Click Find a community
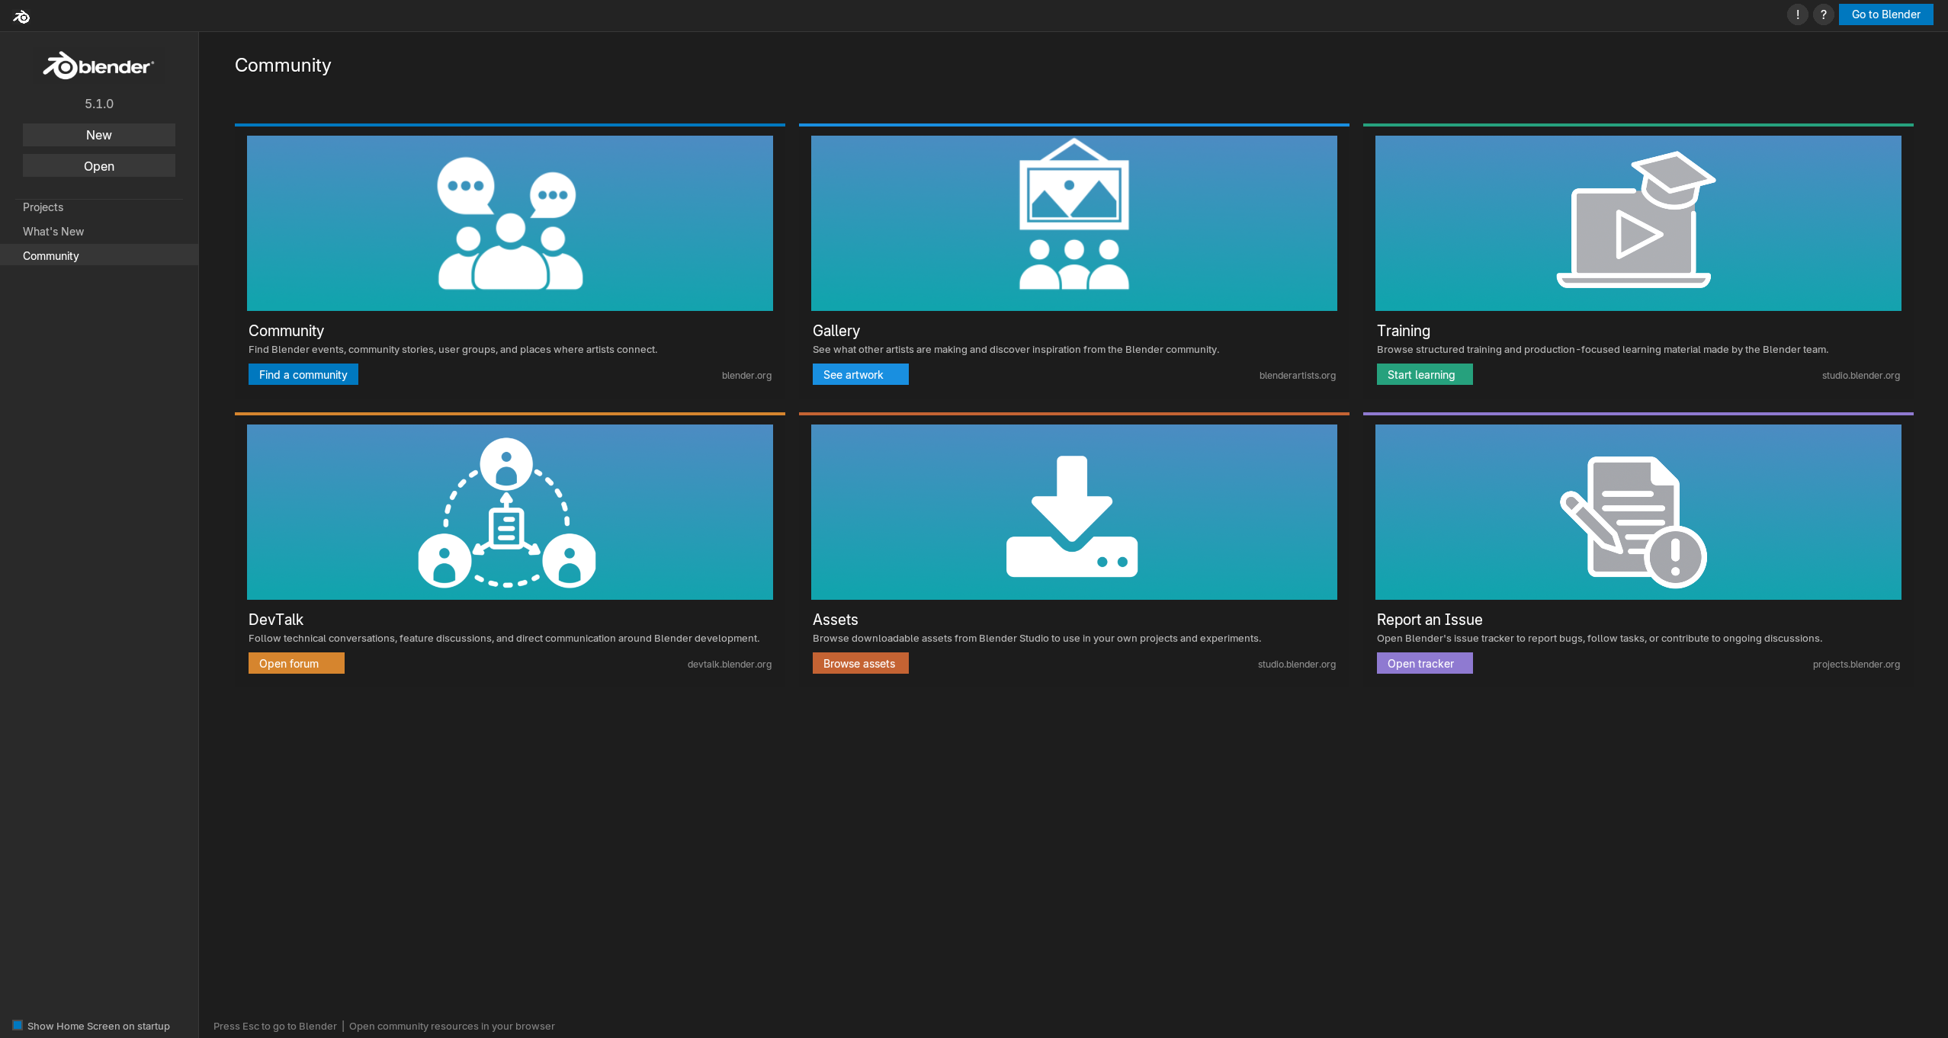 pos(303,374)
